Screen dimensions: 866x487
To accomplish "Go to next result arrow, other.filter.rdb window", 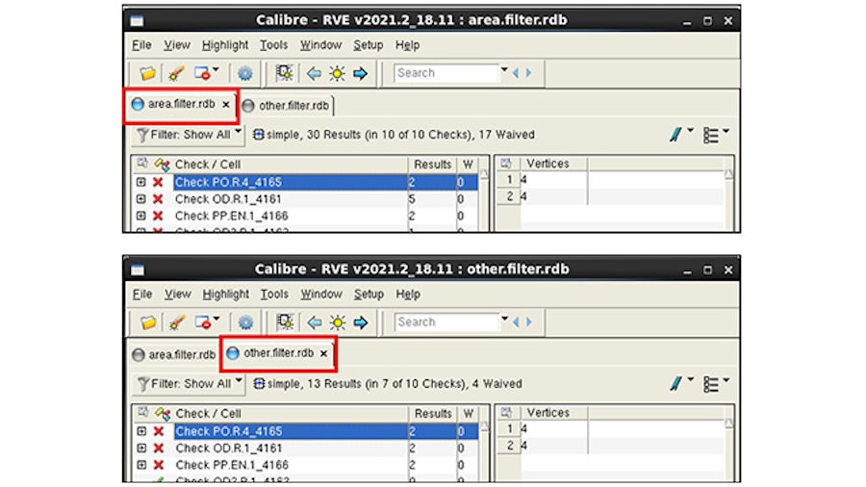I will pyautogui.click(x=361, y=322).
